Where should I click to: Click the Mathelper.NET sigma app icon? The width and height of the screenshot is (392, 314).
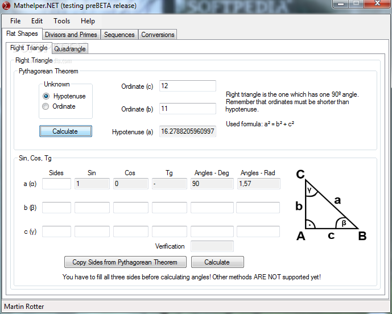point(6,5)
